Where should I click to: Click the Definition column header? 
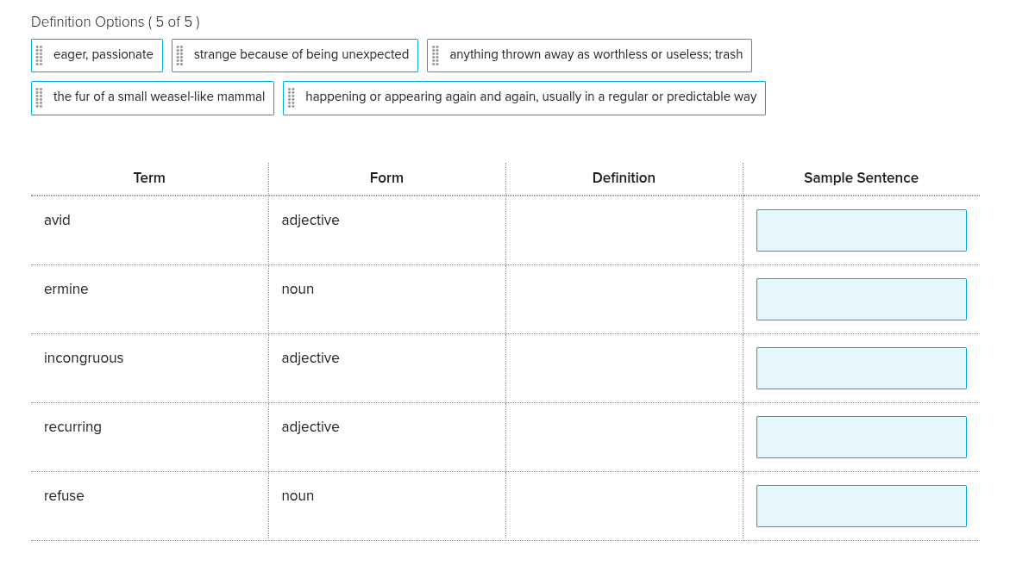point(624,177)
